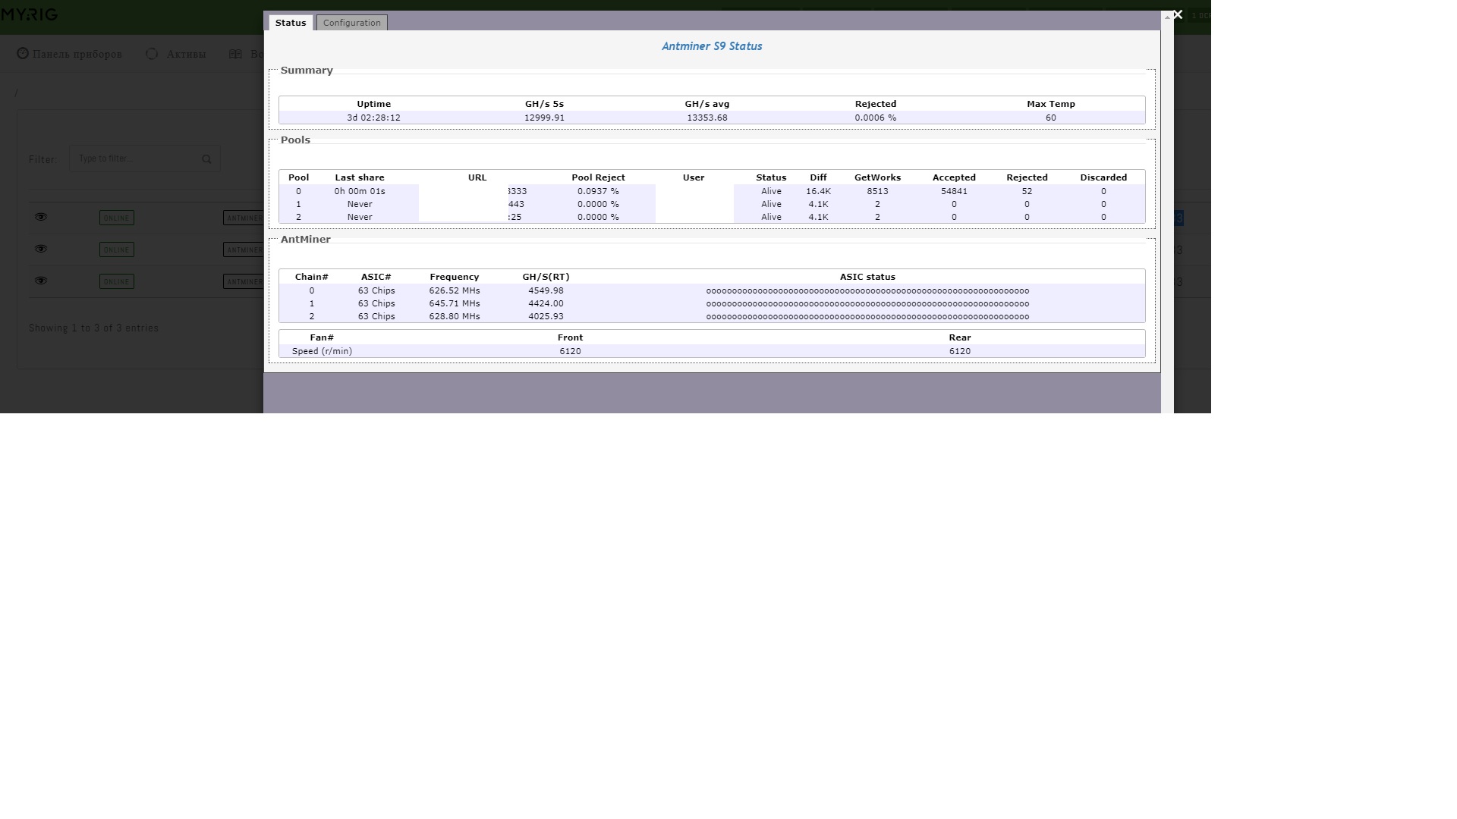Click the Pools section heading
This screenshot has height=819, width=1457.
point(295,140)
